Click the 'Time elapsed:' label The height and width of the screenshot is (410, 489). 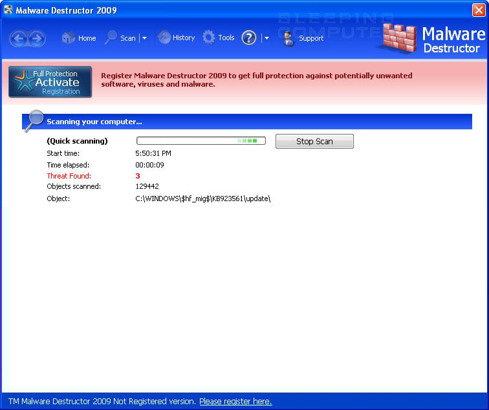pos(68,165)
